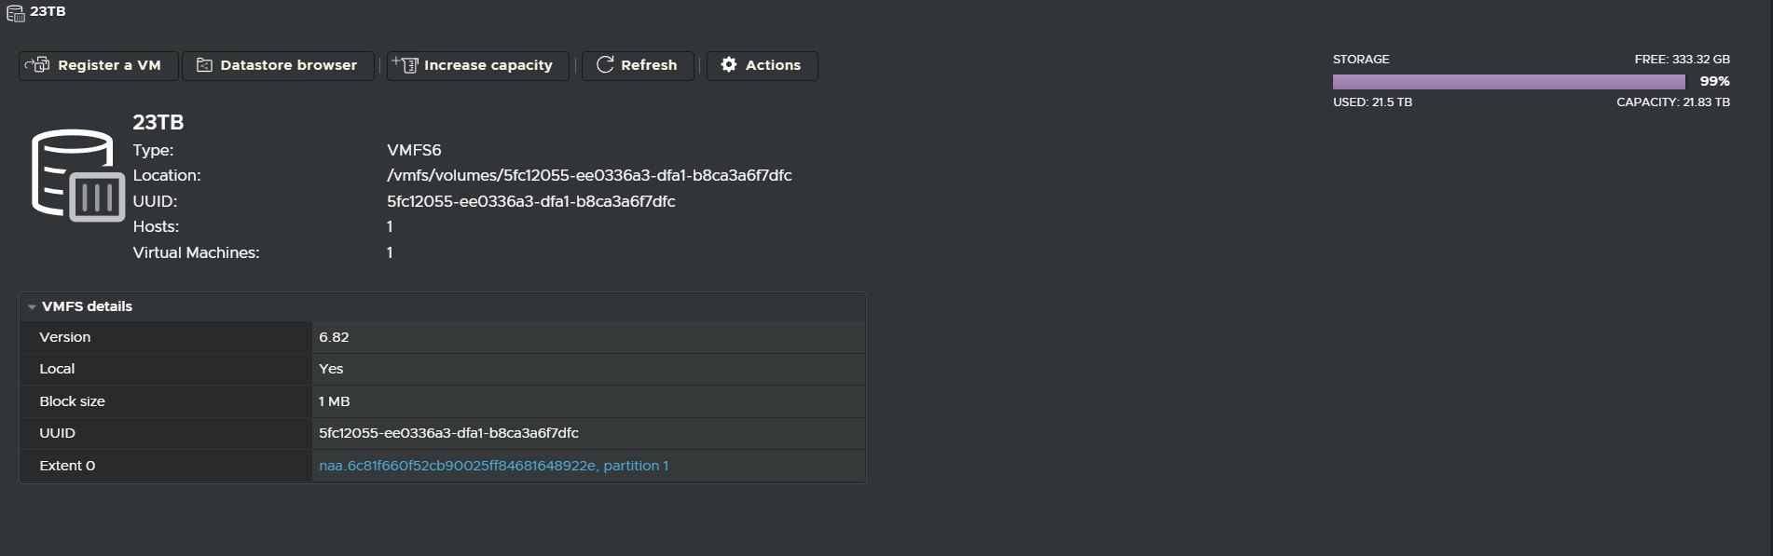Click the large datastore cylinder icon
This screenshot has width=1773, height=556.
pos(77,175)
